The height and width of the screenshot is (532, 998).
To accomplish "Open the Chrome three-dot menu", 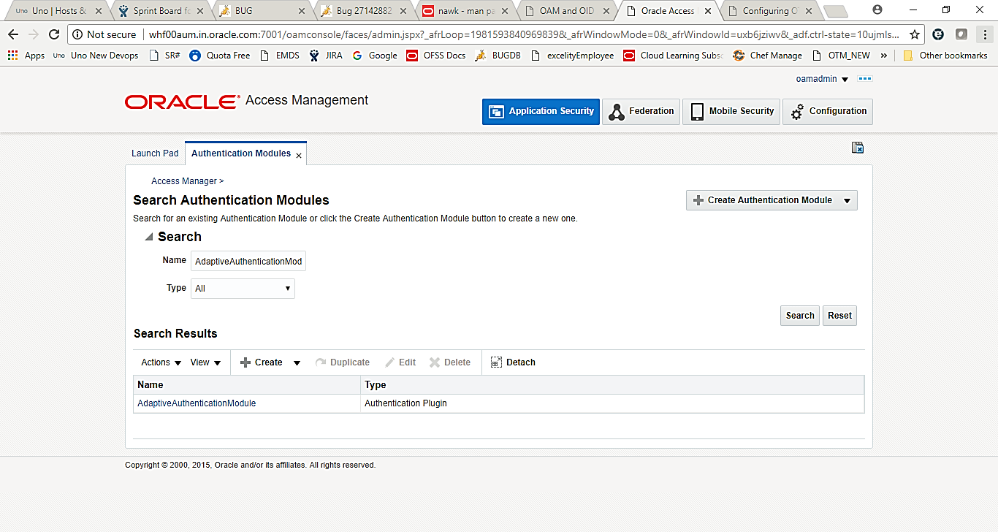I will (983, 34).
